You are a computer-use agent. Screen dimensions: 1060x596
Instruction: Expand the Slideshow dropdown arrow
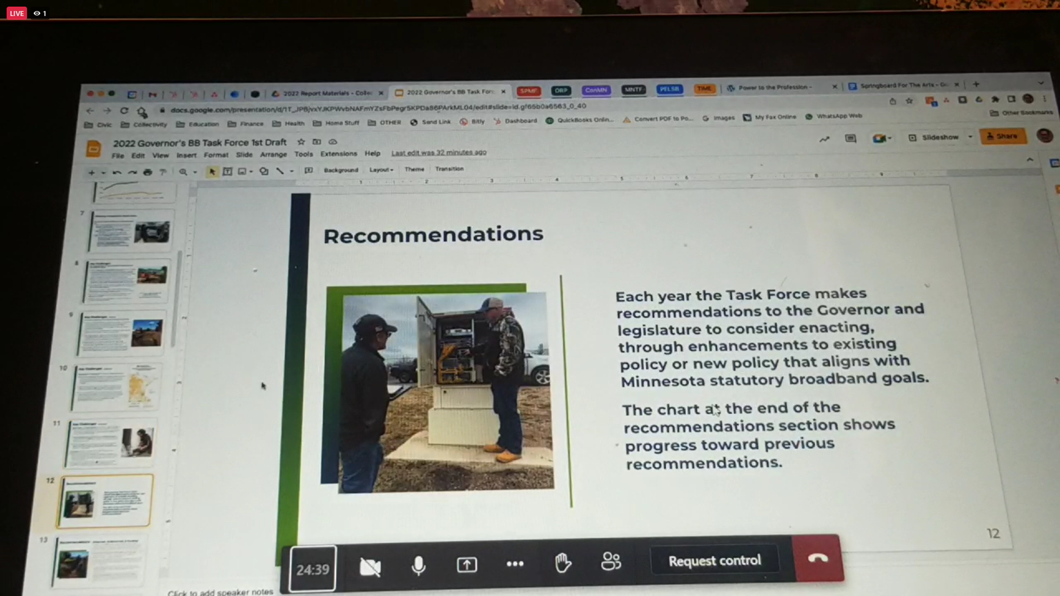click(x=970, y=137)
